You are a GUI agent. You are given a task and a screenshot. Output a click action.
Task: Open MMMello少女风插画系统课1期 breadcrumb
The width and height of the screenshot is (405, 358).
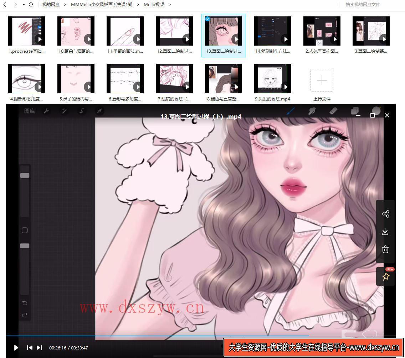[102, 4]
